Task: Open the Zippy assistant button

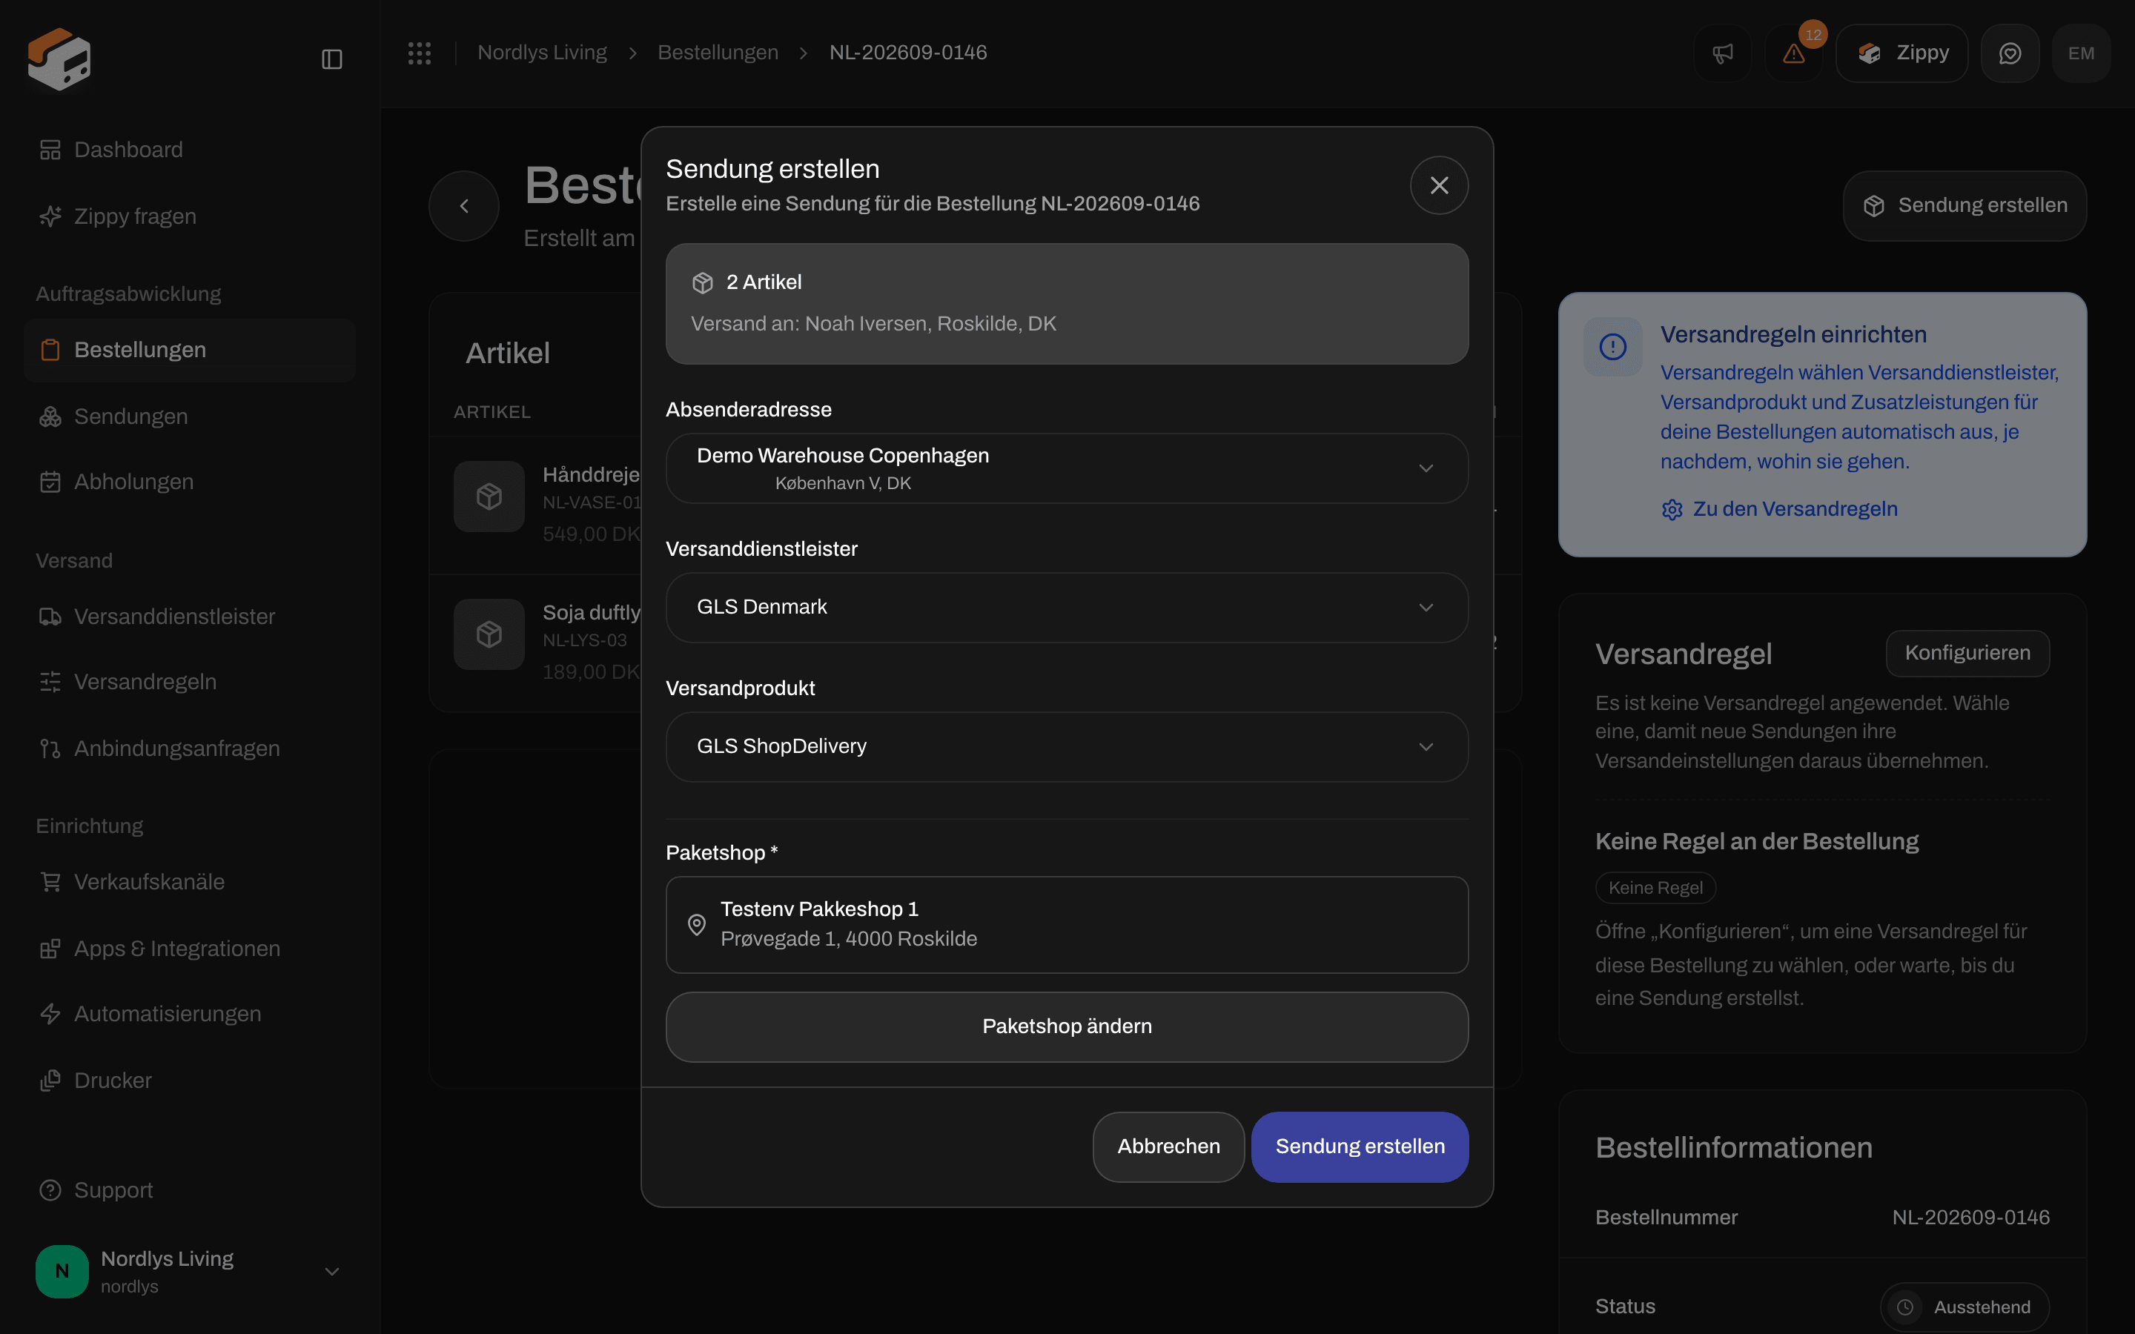Action: (x=1902, y=53)
